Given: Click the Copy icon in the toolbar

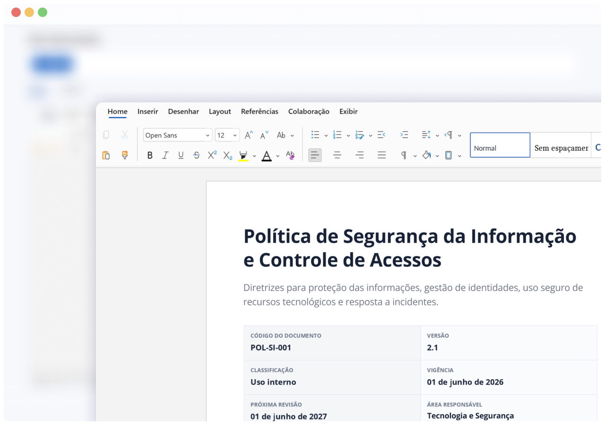Looking at the screenshot, I should click(106, 135).
